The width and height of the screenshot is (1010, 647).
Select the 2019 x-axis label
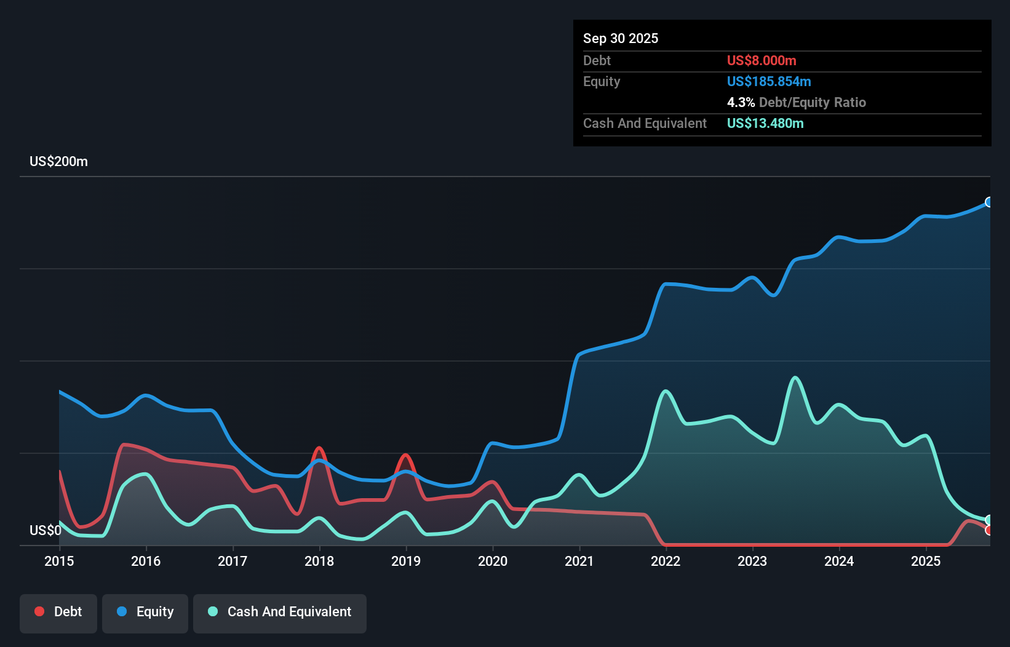point(406,561)
